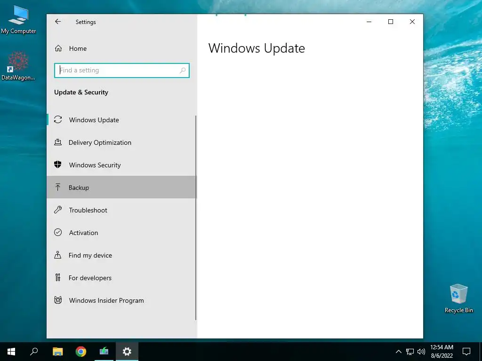Click the Activation checkmark circle icon
Viewport: 482px width, 361px height.
[58, 232]
